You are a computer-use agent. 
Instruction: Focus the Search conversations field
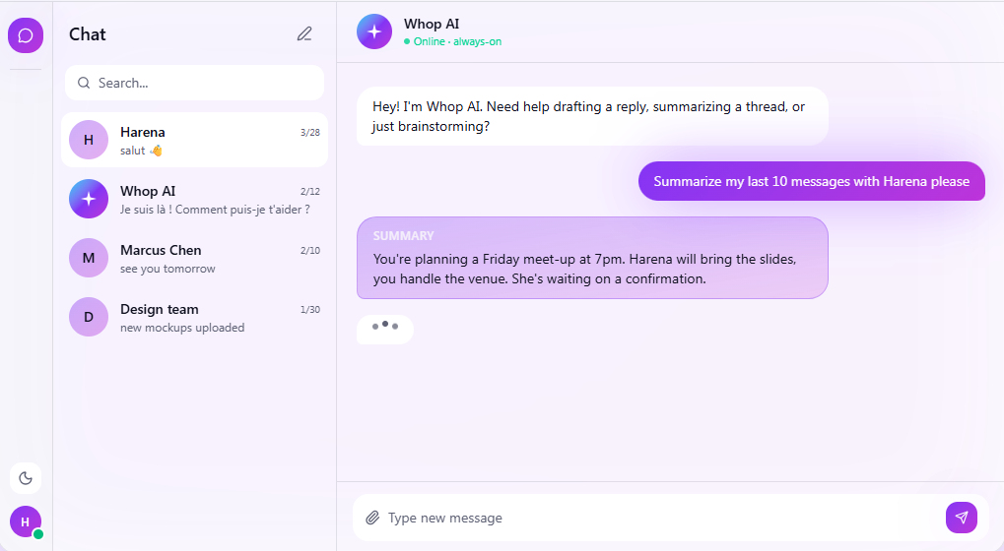[x=195, y=83]
